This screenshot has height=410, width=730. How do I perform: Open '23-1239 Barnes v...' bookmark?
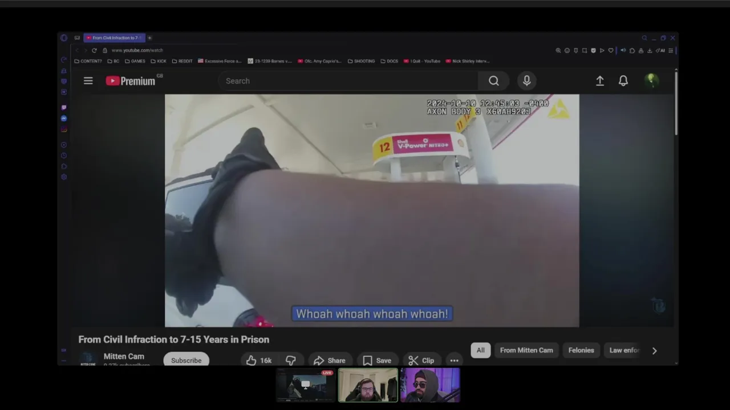(270, 61)
